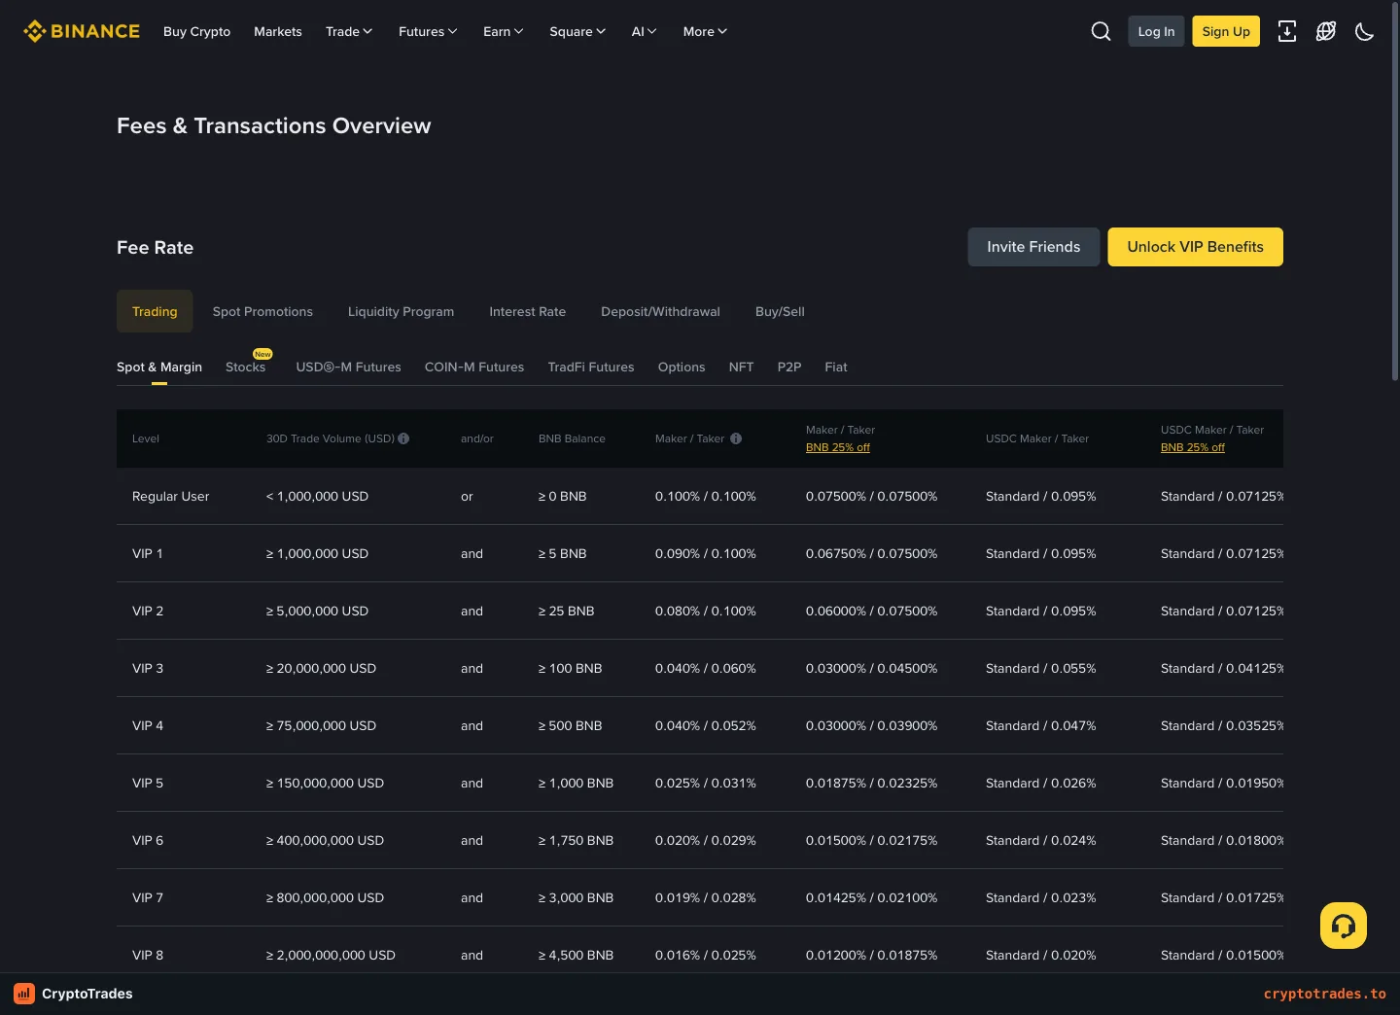Click the '≥ 3,000 BNB' balance cell
The image size is (1400, 1015).
pos(577,897)
